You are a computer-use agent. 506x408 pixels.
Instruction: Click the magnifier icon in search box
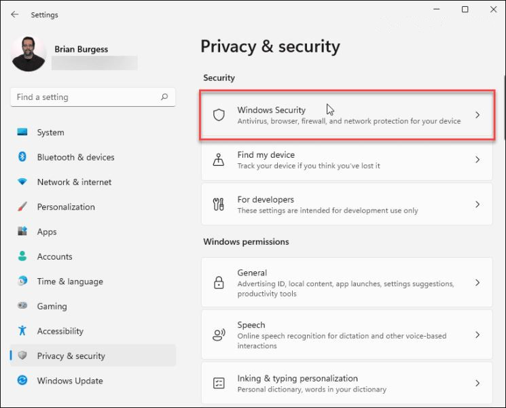[164, 97]
